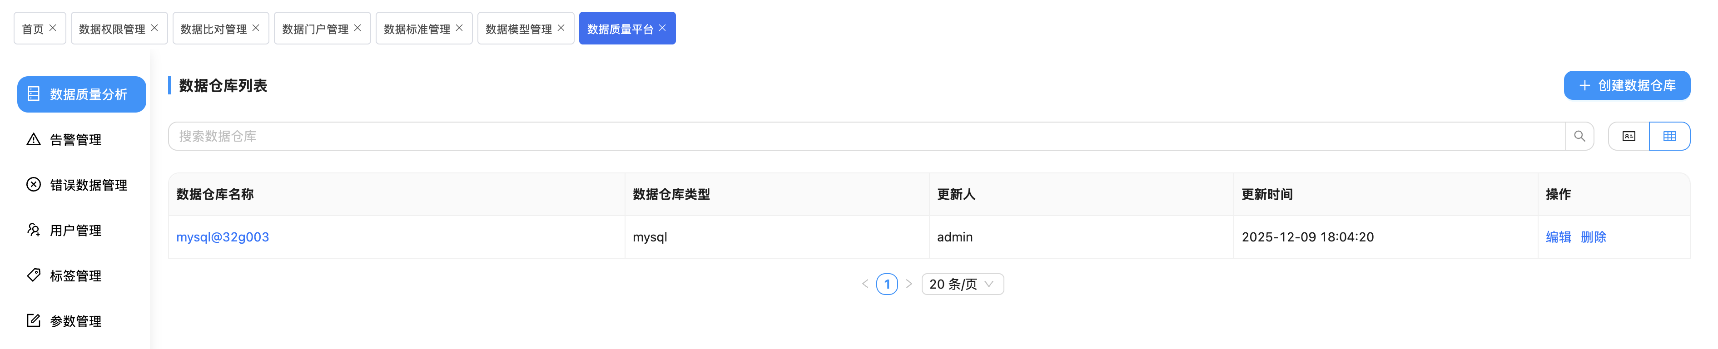This screenshot has width=1718, height=349.
Task: Go to the next page arrow
Action: pyautogui.click(x=909, y=285)
